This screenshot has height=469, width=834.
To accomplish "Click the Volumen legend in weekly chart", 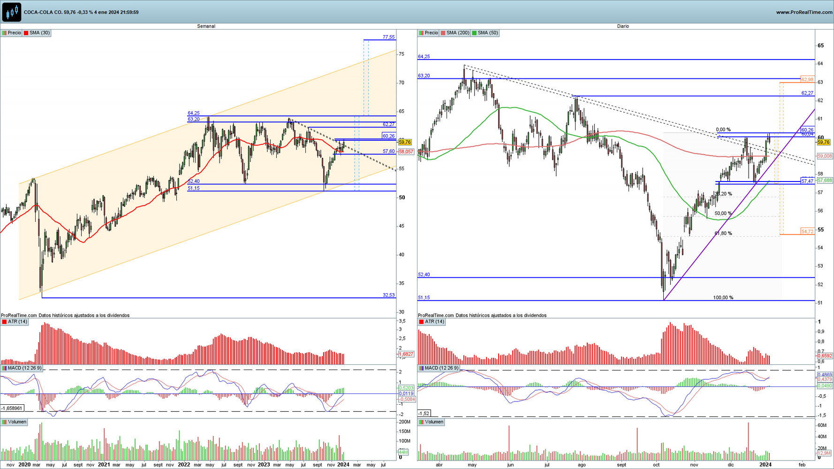I will point(15,422).
